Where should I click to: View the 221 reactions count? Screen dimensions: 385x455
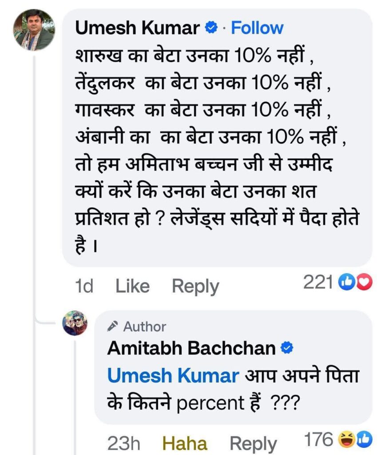tap(318, 282)
